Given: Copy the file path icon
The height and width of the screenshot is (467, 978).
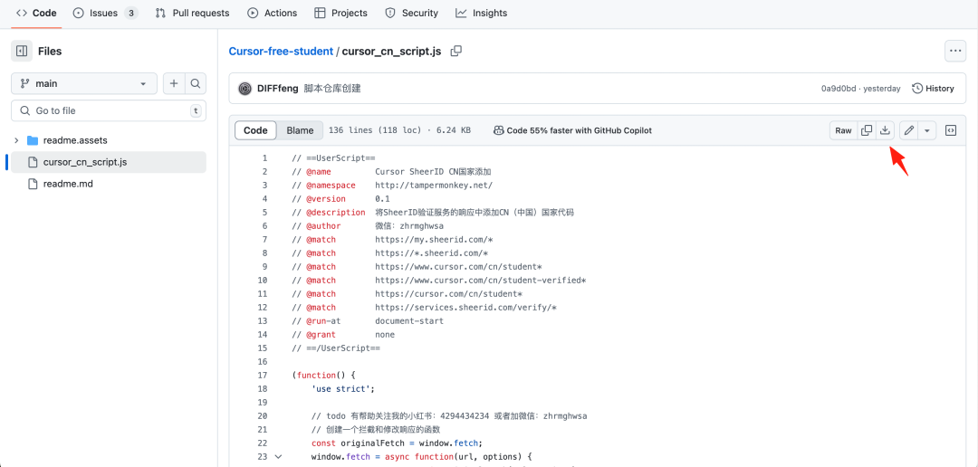Looking at the screenshot, I should pyautogui.click(x=455, y=51).
